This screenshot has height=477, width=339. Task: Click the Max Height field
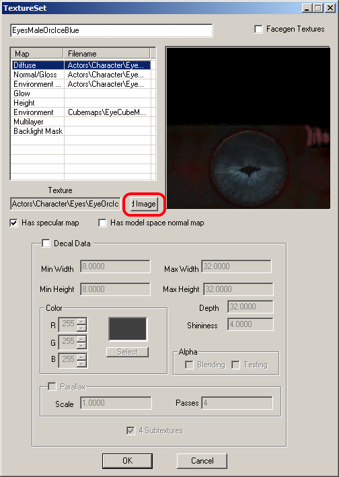click(x=238, y=289)
